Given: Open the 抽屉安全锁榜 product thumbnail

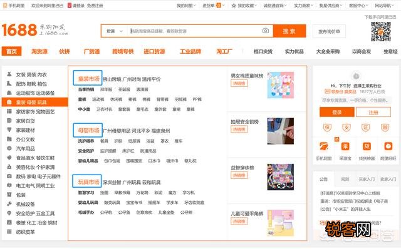Looking at the screenshot, I should coord(281,131).
